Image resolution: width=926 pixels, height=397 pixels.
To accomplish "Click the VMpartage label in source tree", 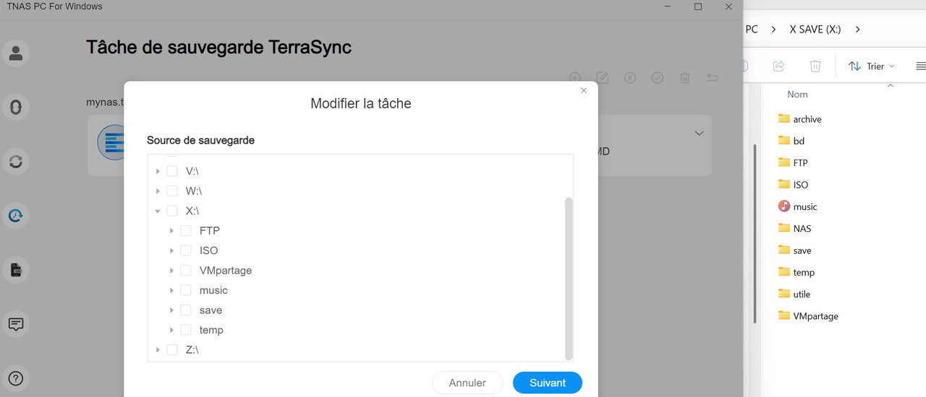I will pos(226,271).
